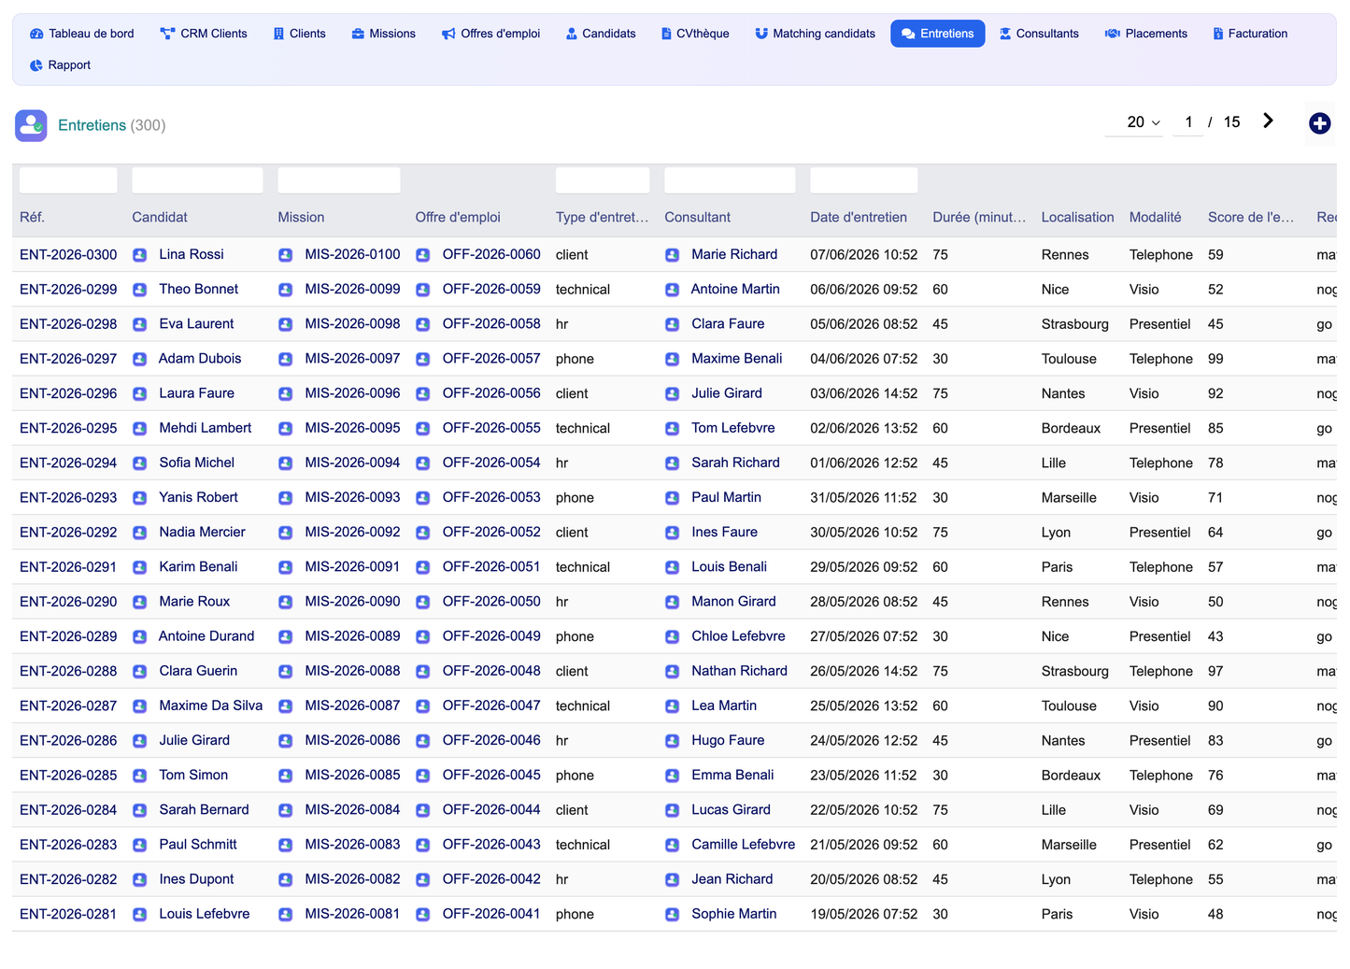
Task: Click icon beside Julie Girard candidate
Action: 140,741
